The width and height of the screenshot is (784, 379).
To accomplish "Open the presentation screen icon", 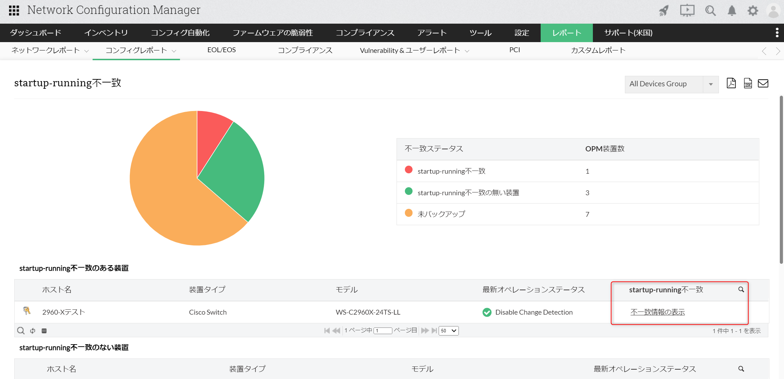I will point(687,11).
